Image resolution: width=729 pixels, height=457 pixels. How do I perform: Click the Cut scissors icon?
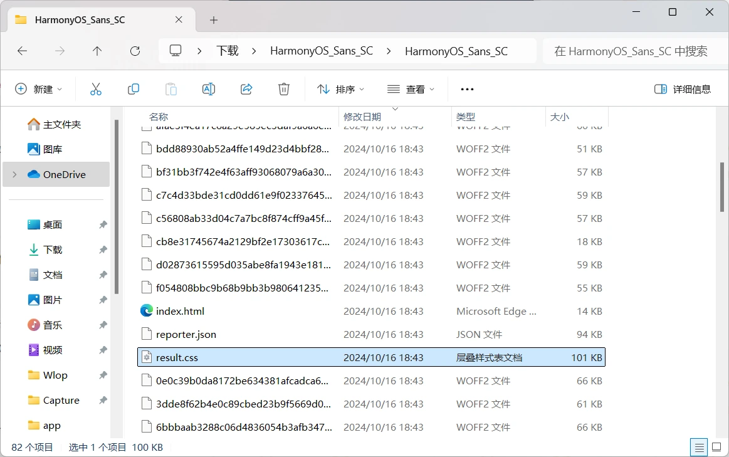[96, 89]
